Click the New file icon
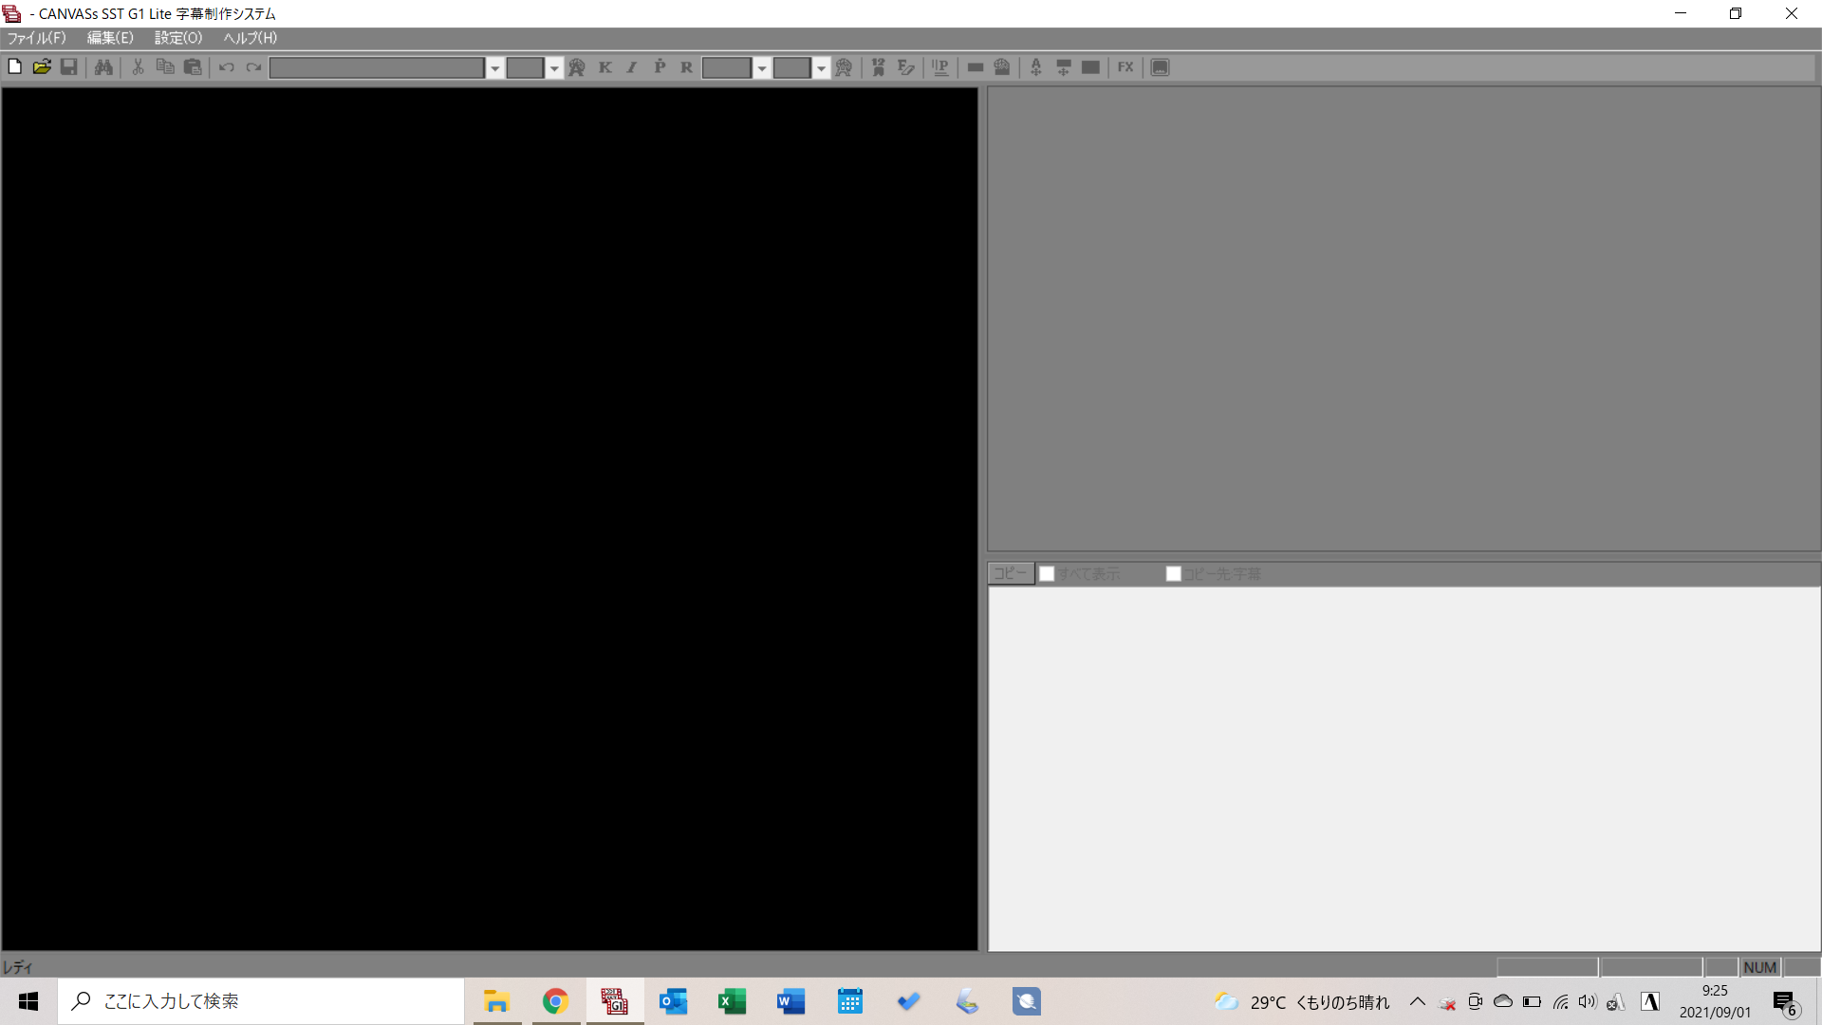 click(x=15, y=67)
